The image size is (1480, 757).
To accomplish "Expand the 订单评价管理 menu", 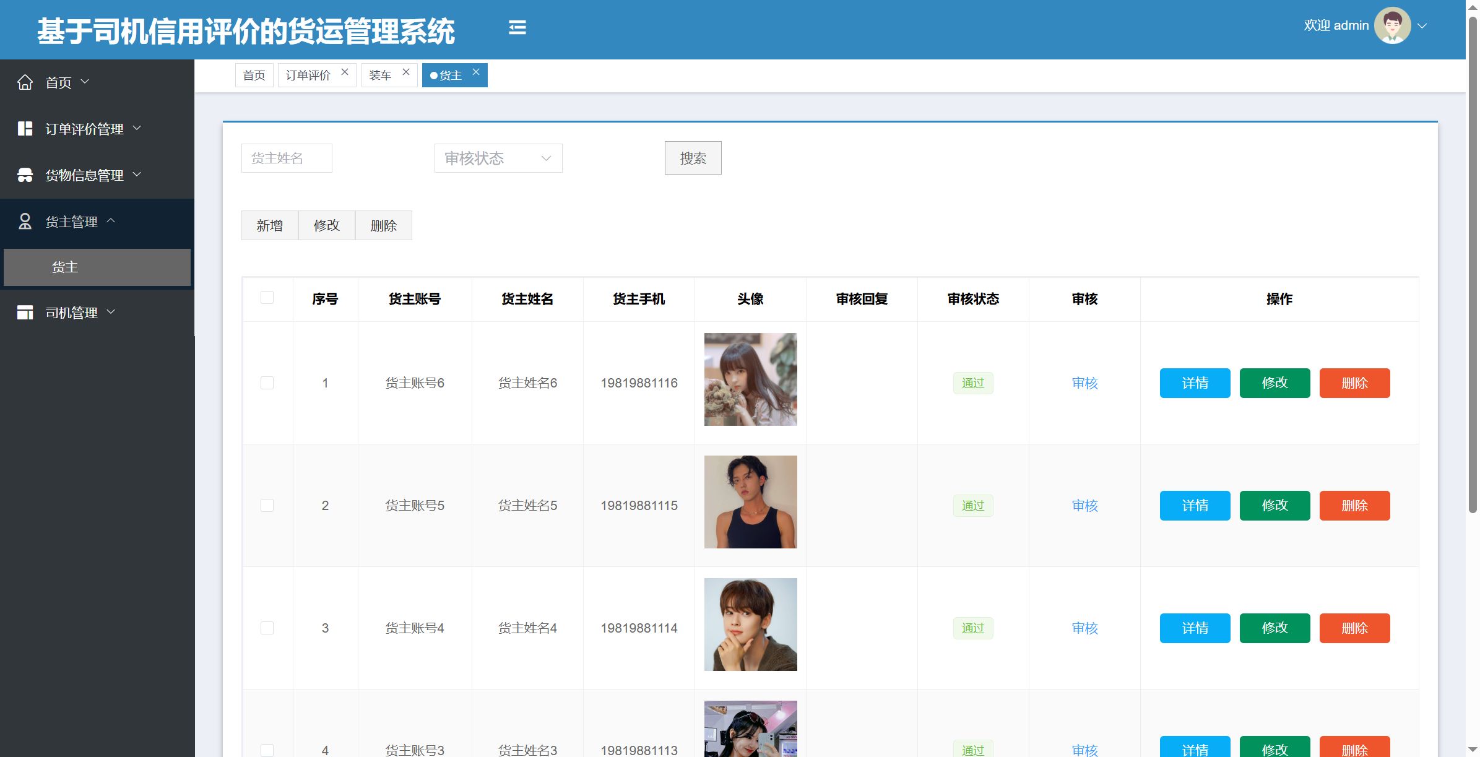I will coord(137,128).
